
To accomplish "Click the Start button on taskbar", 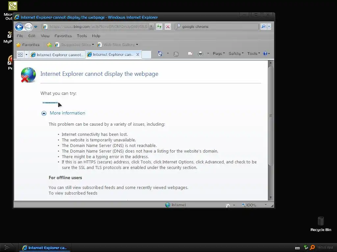I will tap(7, 247).
